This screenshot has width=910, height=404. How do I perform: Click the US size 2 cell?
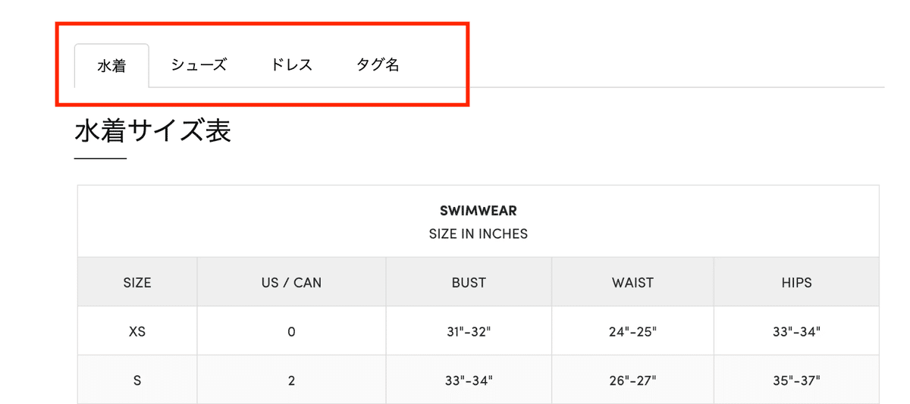tap(291, 380)
